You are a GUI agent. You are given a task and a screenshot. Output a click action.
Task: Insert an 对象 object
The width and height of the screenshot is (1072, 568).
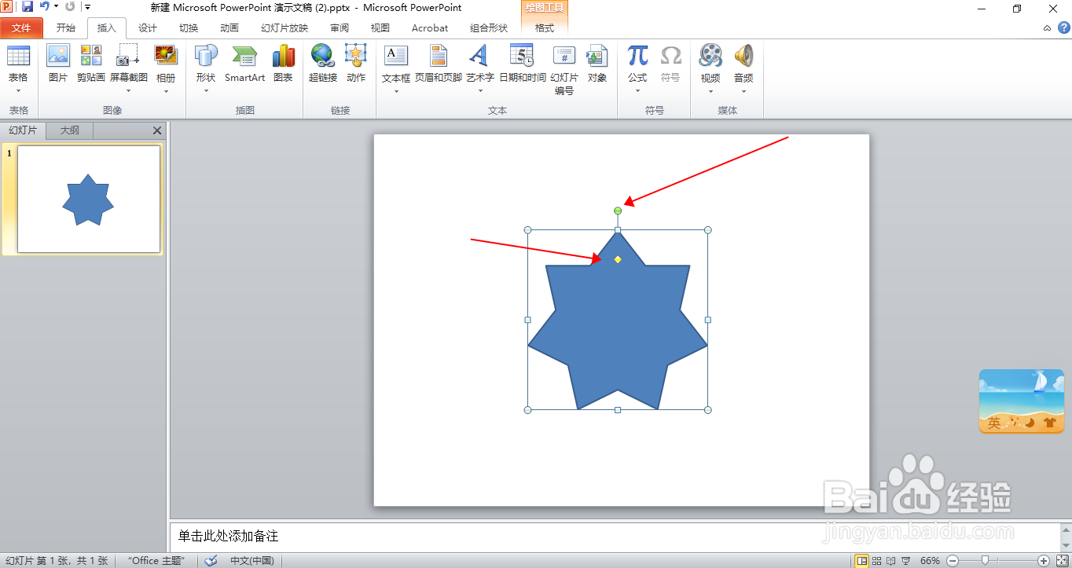(x=597, y=57)
